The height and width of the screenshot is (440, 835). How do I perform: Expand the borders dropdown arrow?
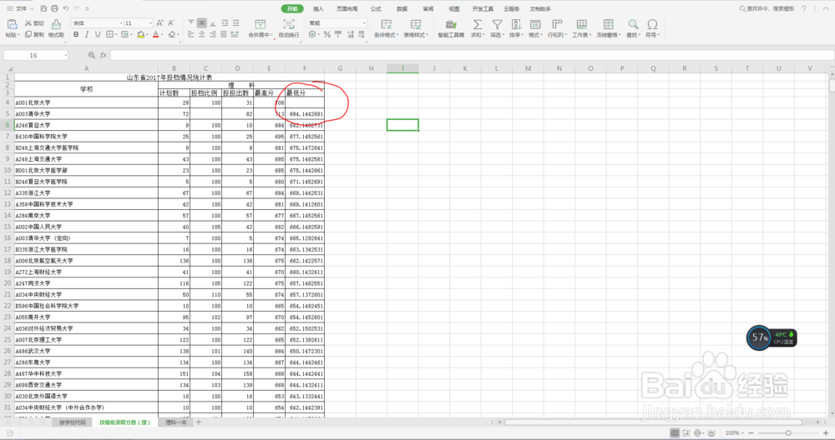pyautogui.click(x=115, y=35)
